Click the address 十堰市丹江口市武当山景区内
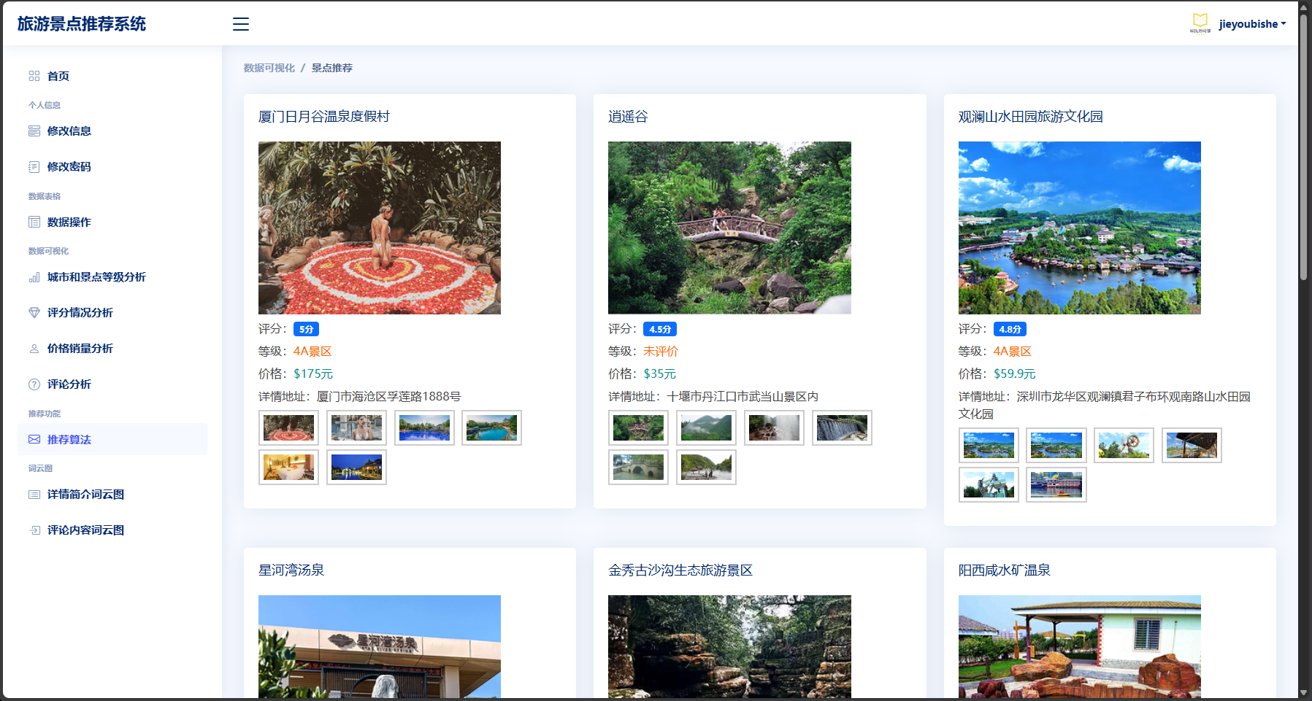The width and height of the screenshot is (1312, 701). coord(743,397)
